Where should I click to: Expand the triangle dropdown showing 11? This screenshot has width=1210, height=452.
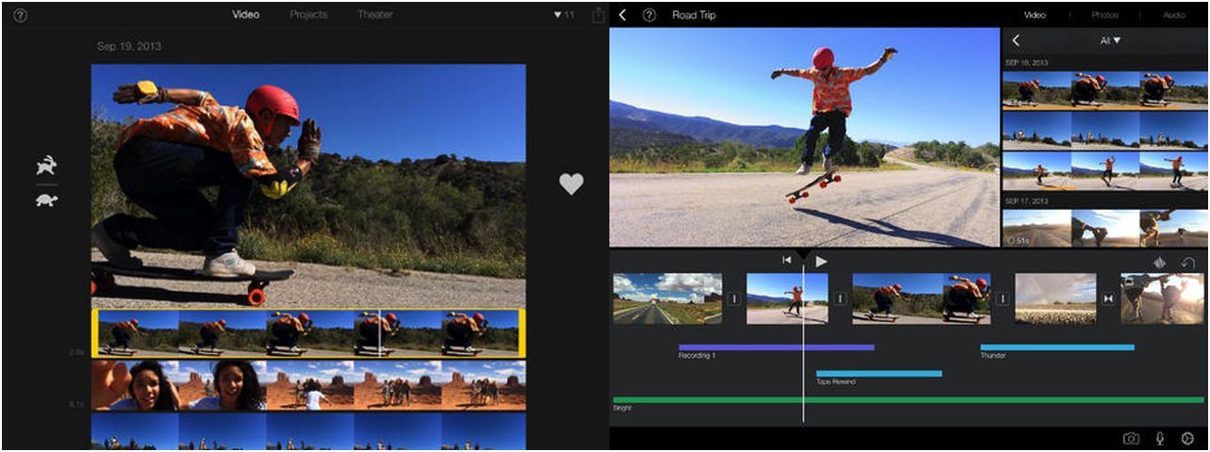tap(564, 15)
